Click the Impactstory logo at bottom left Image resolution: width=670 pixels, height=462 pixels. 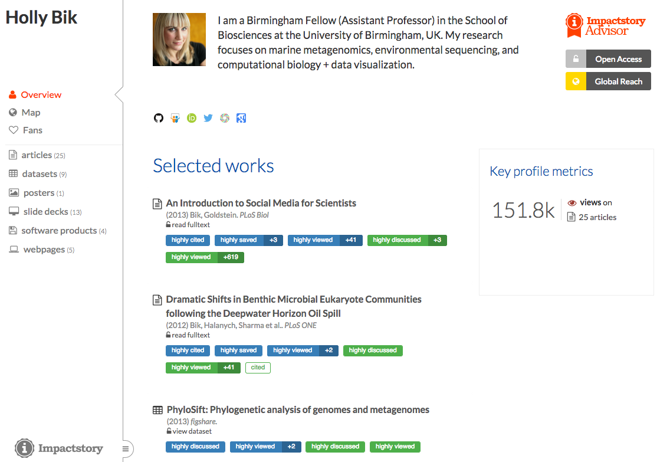[59, 448]
